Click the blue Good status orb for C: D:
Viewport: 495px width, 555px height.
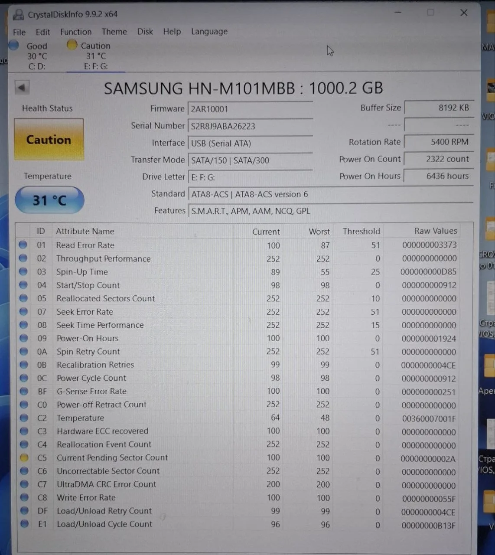click(14, 45)
